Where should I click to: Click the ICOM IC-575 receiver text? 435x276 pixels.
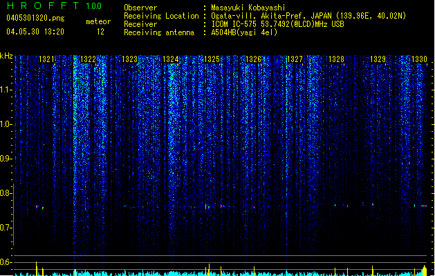point(277,24)
